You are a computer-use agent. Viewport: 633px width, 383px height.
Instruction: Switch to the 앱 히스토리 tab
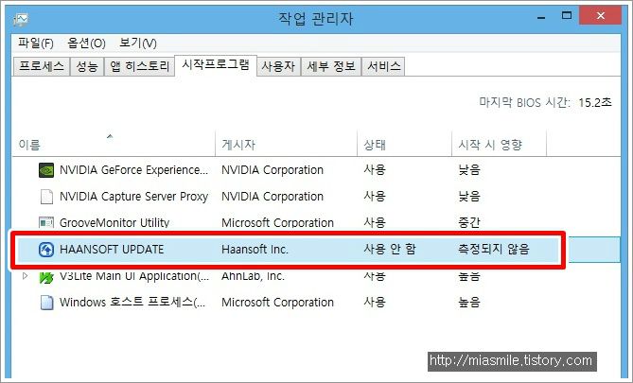140,66
